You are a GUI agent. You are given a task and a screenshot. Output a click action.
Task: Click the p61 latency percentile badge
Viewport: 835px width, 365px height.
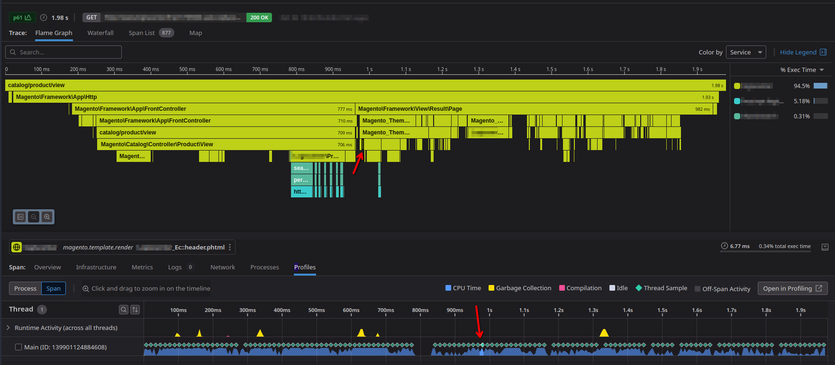click(22, 18)
